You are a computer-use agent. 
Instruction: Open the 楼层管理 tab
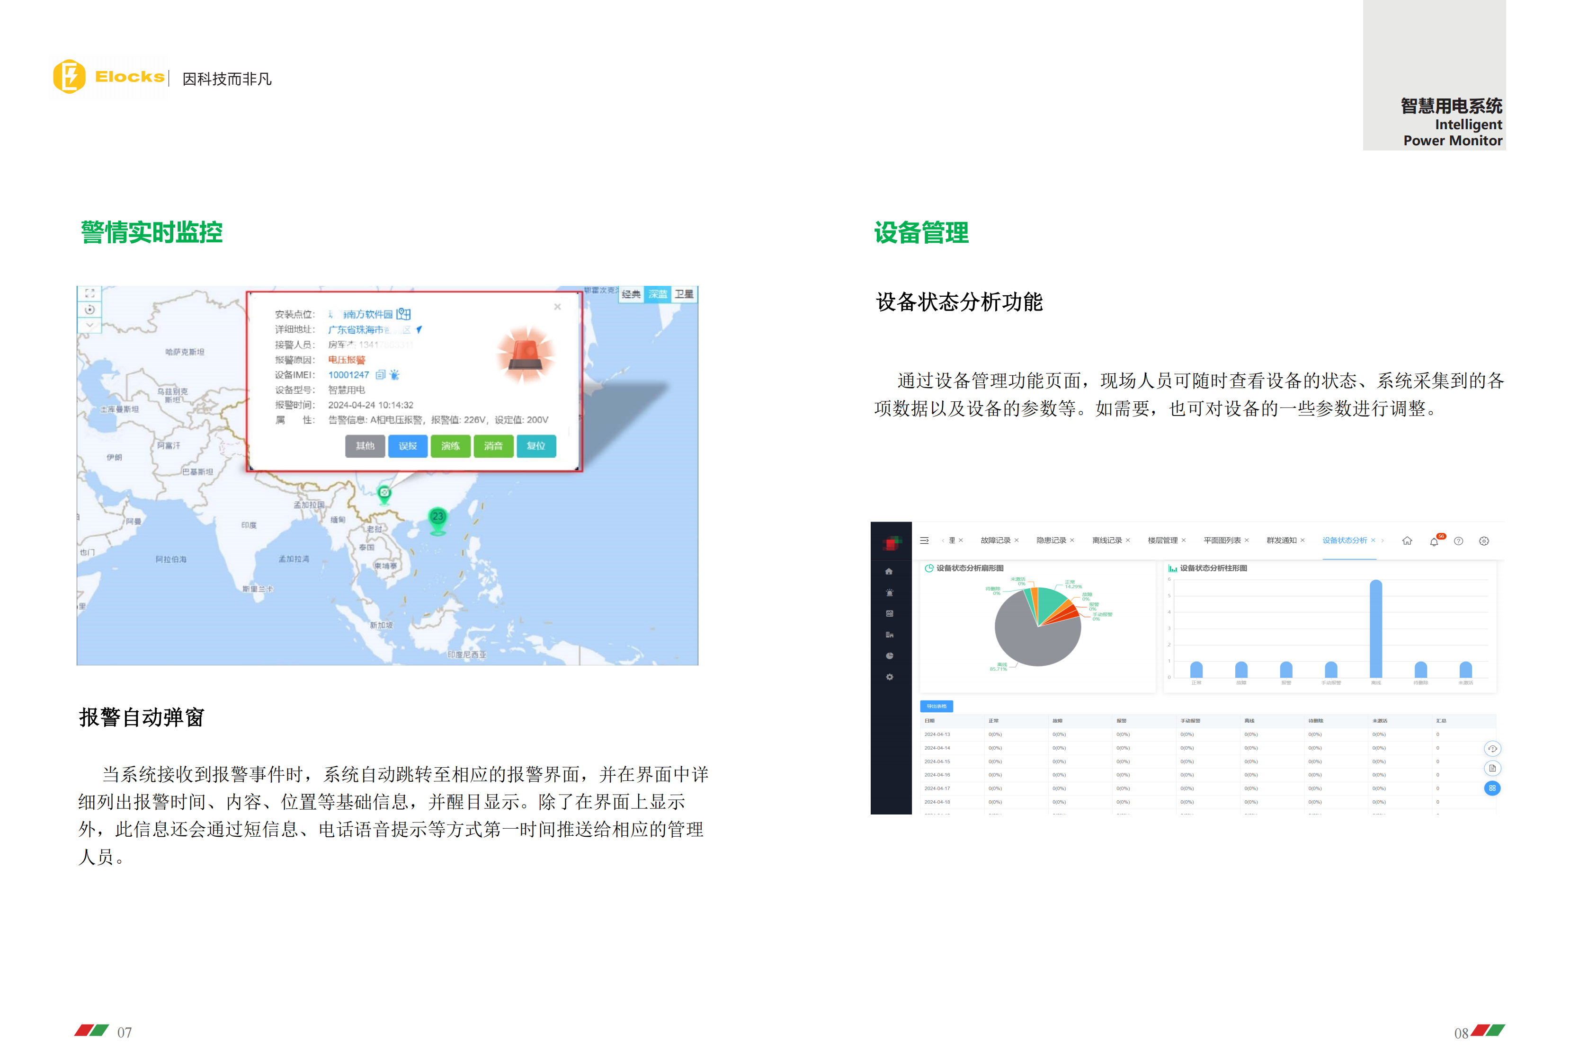click(1162, 540)
